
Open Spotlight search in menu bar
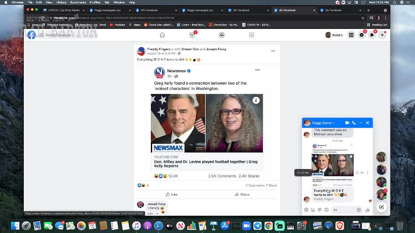[x=395, y=3]
